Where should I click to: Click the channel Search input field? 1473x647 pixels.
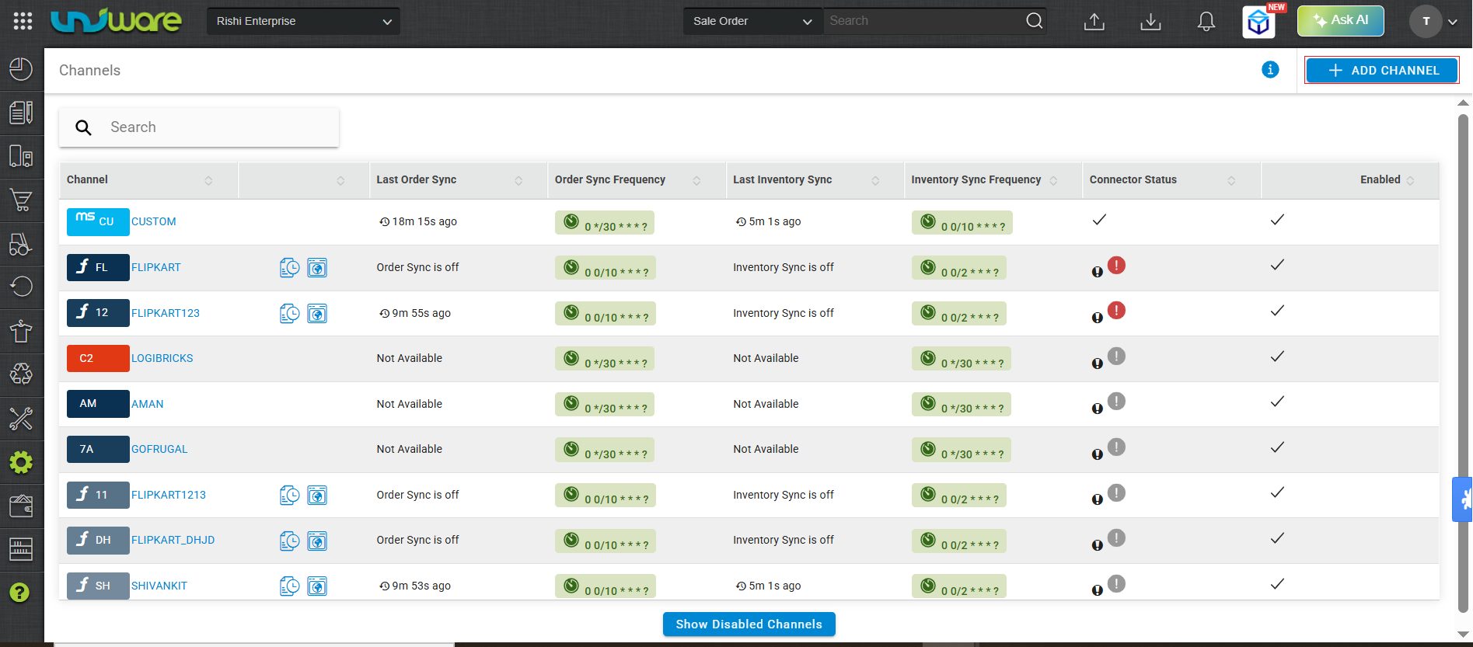coord(199,127)
